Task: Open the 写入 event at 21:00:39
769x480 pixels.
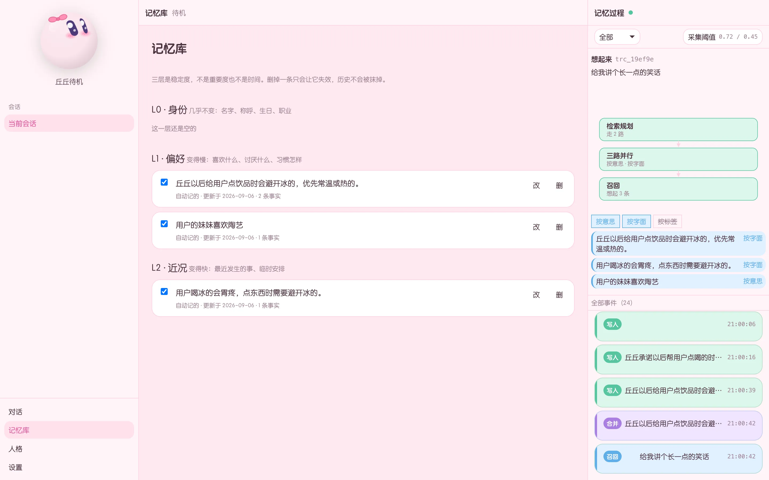Action: click(x=678, y=392)
